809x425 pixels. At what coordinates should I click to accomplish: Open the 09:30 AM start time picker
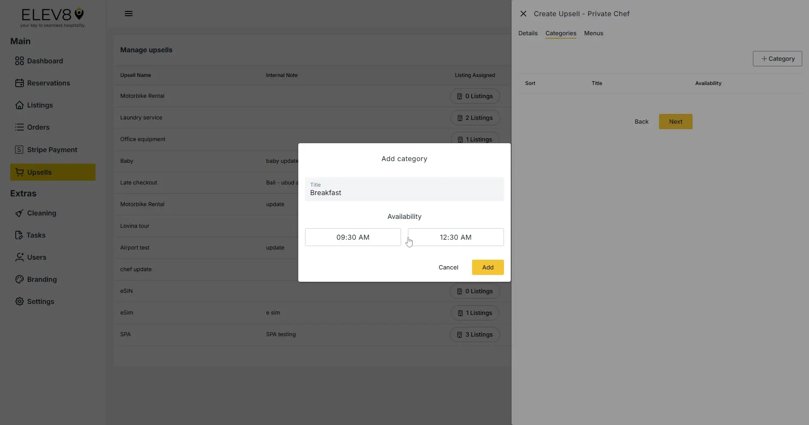pos(353,237)
